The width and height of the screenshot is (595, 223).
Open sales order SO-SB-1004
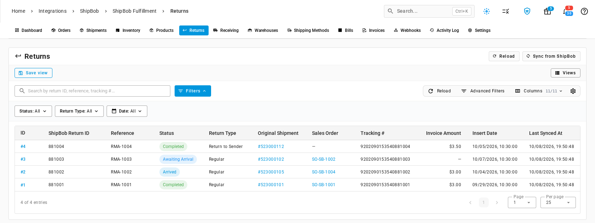coord(324,172)
